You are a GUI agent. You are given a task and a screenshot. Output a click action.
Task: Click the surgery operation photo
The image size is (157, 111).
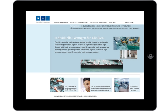coord(126,43)
